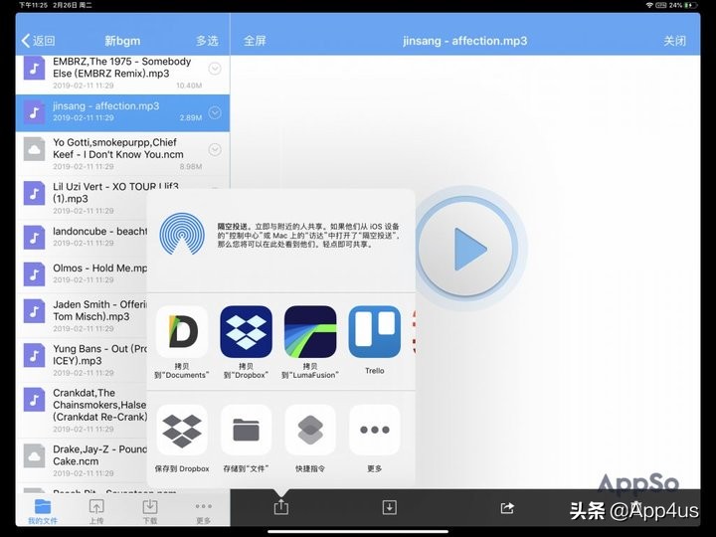Open My Files tab
This screenshot has height=537, width=716.
(x=43, y=511)
